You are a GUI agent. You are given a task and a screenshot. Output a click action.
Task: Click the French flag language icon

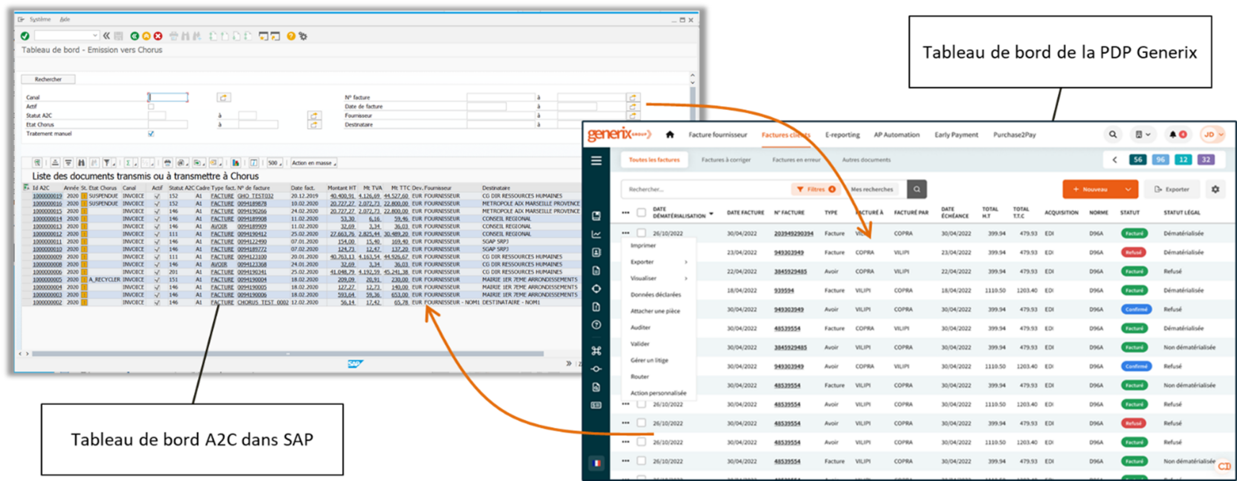tap(597, 463)
